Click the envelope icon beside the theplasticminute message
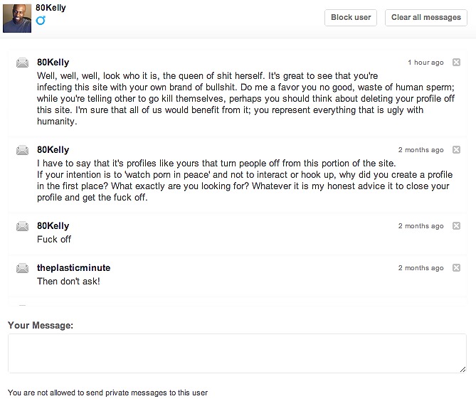Image resolution: width=476 pixels, height=411 pixels. (22, 268)
